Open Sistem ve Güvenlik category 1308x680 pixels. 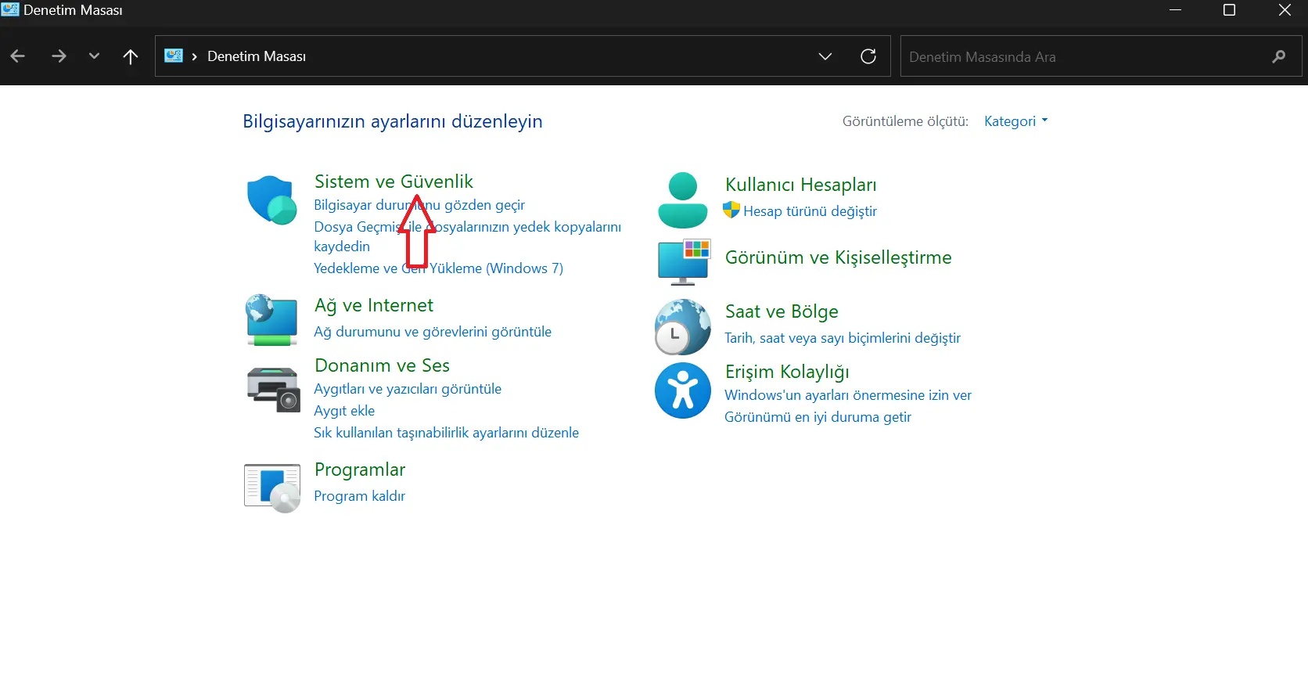pyautogui.click(x=393, y=182)
